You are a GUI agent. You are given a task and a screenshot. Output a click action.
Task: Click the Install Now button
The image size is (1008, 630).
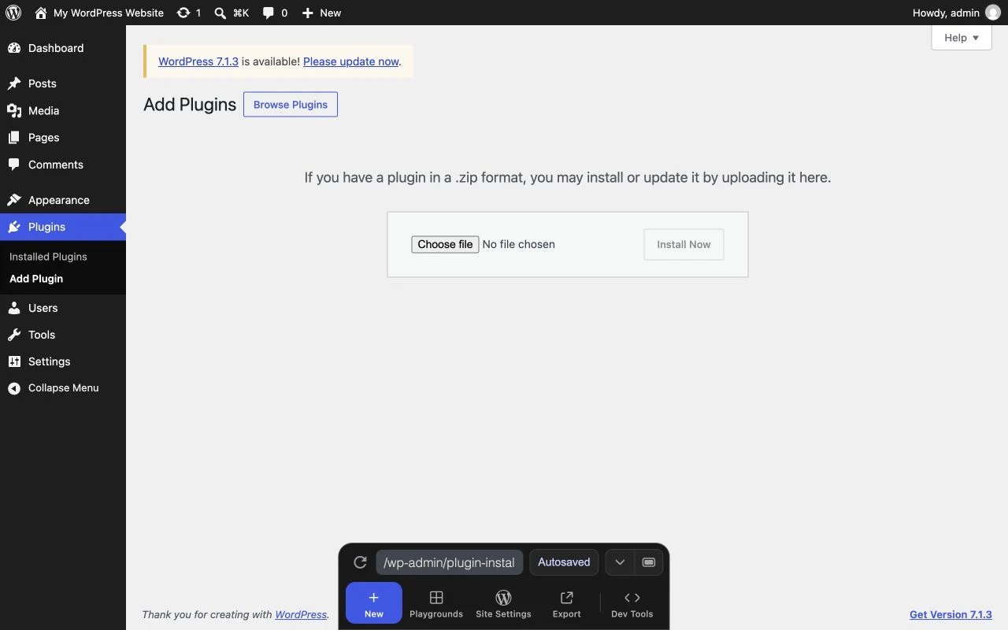click(x=684, y=244)
